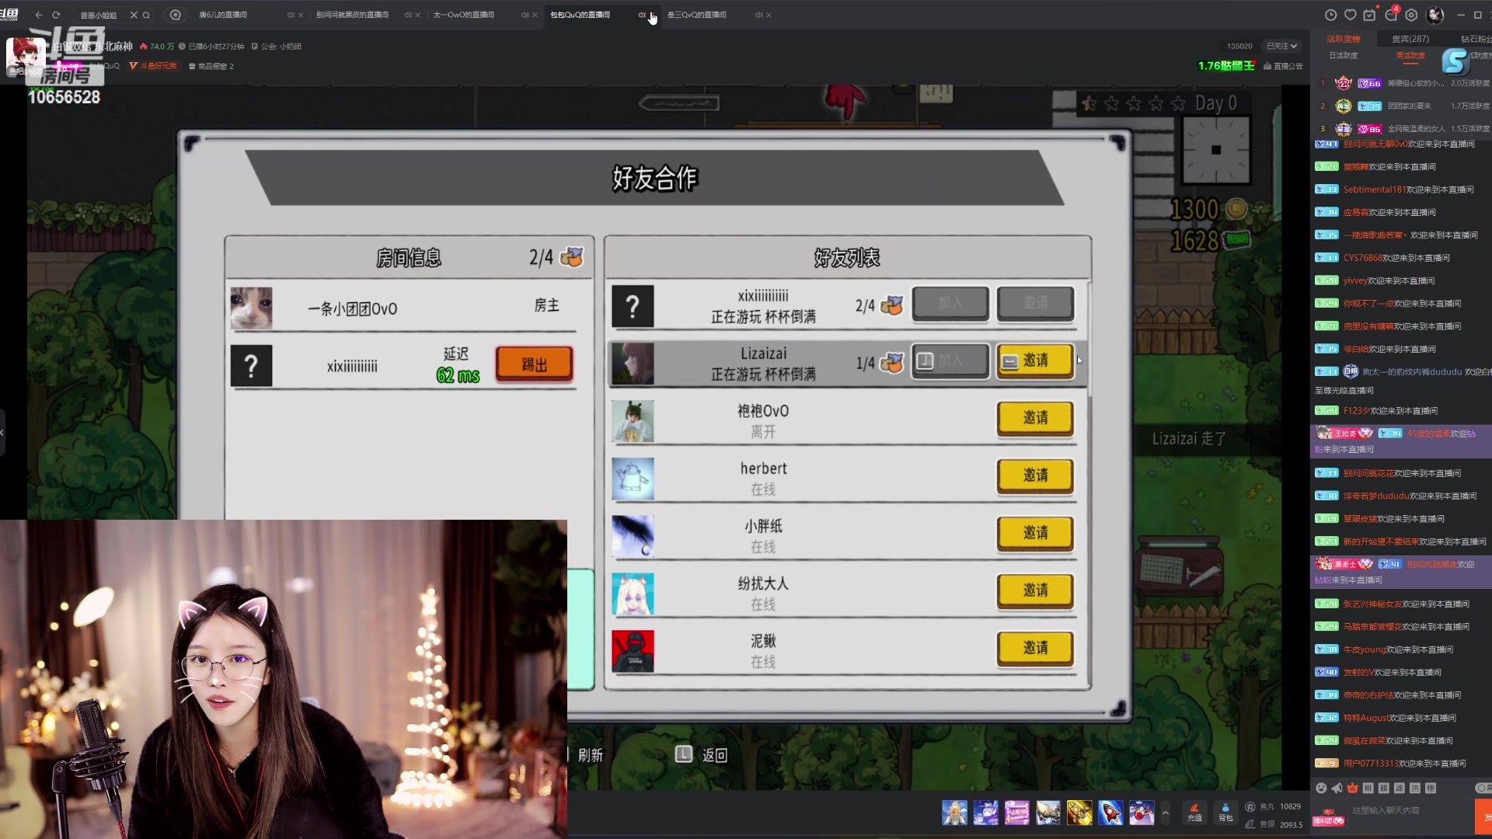Switch to the 周活跃度 ranking
This screenshot has height=839, width=1492.
point(1410,55)
